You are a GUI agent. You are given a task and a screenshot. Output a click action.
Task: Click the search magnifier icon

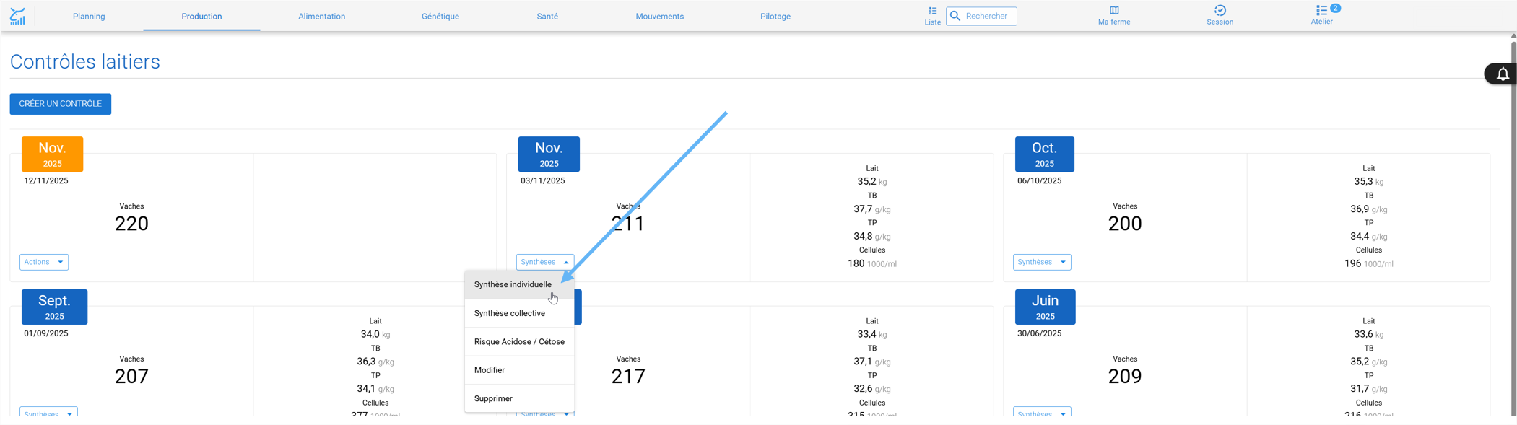pos(955,16)
